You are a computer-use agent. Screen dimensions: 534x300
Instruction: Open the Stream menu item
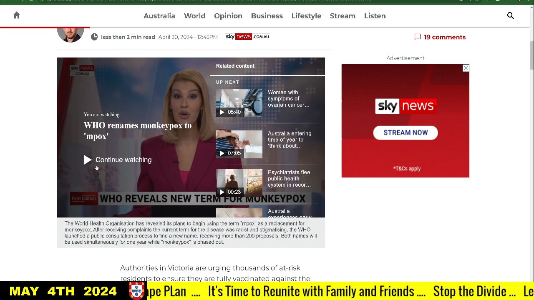click(x=343, y=16)
